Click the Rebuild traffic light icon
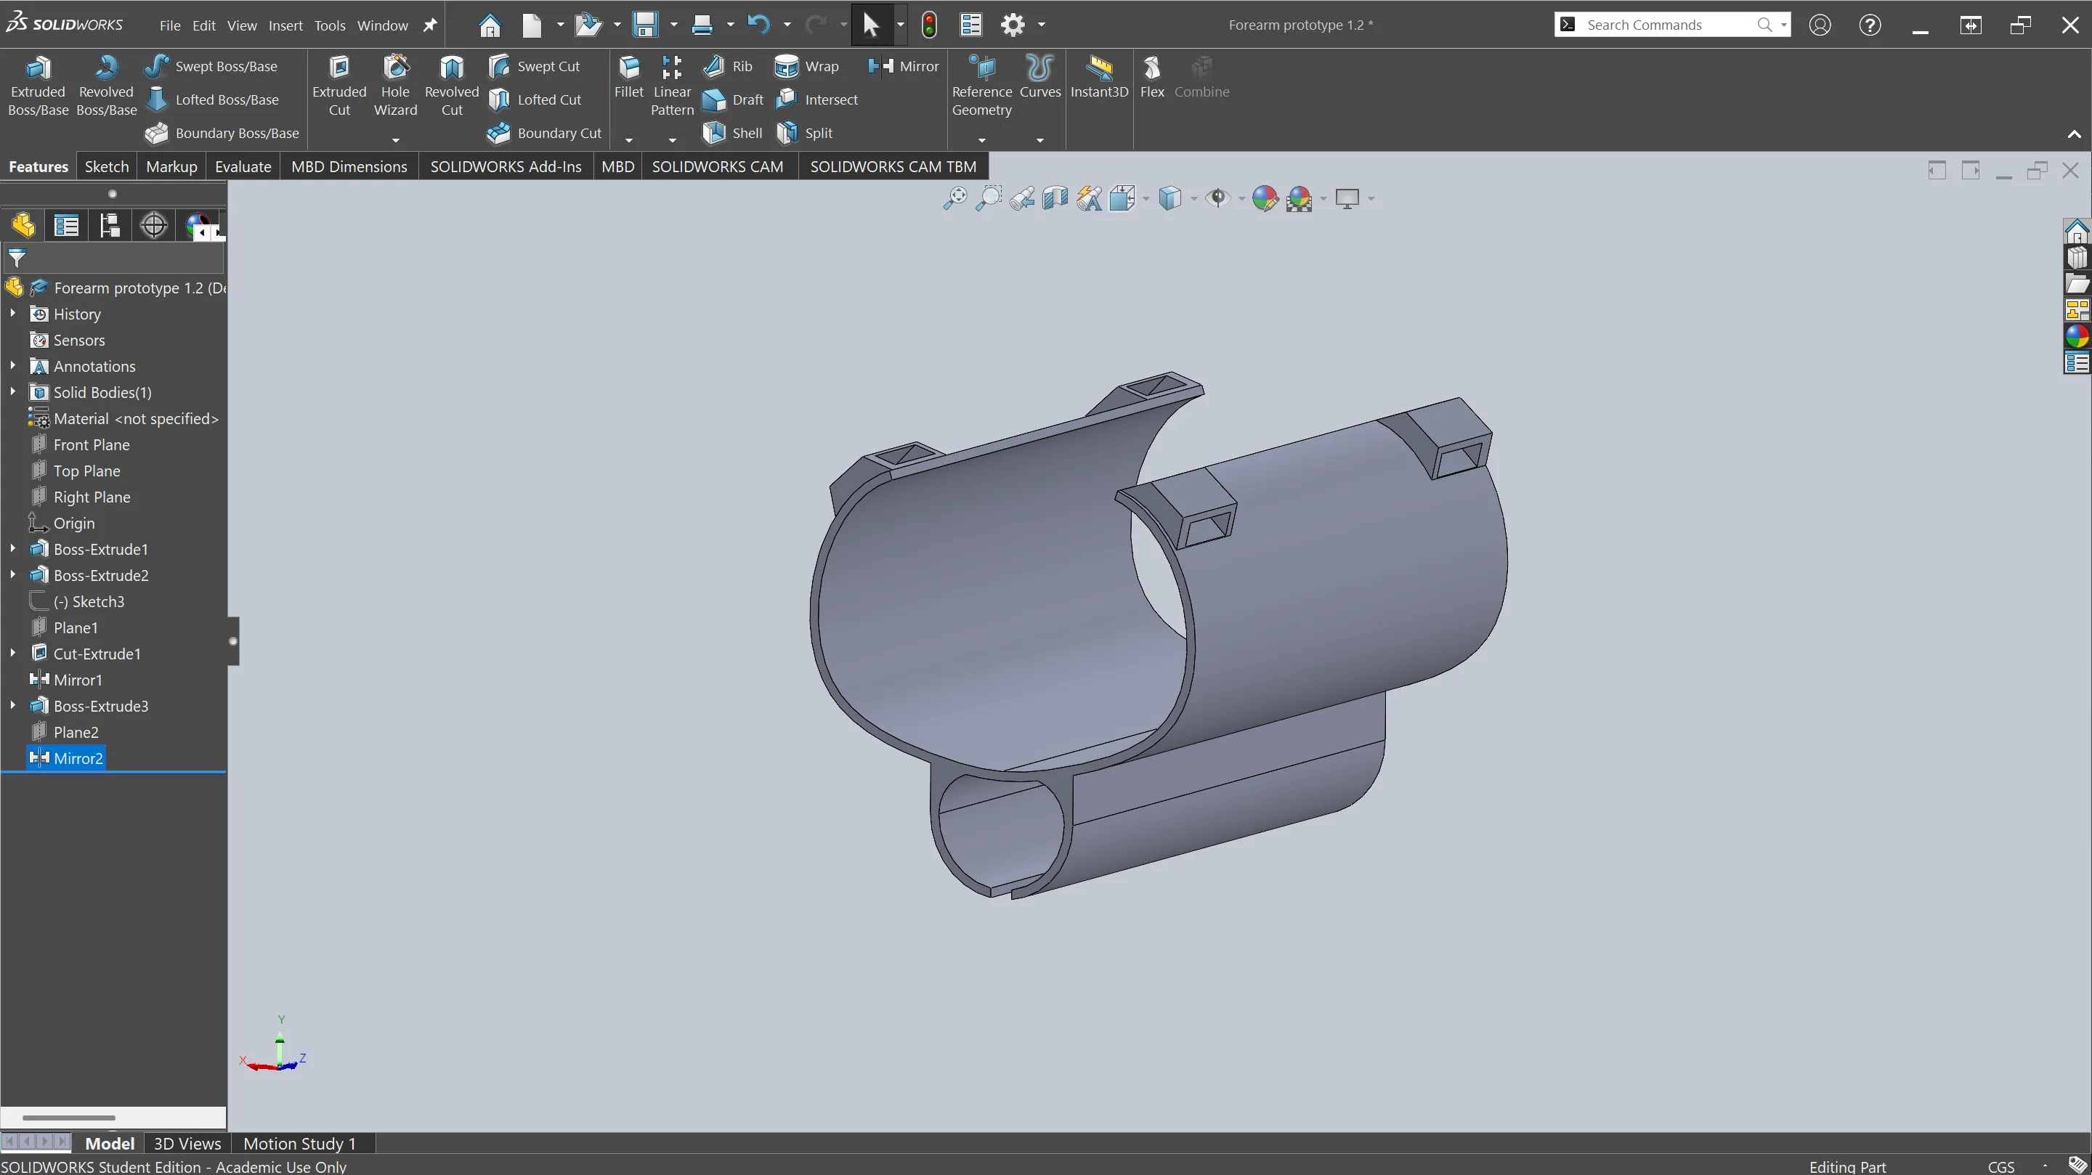This screenshot has height=1175, width=2092. 929,25
